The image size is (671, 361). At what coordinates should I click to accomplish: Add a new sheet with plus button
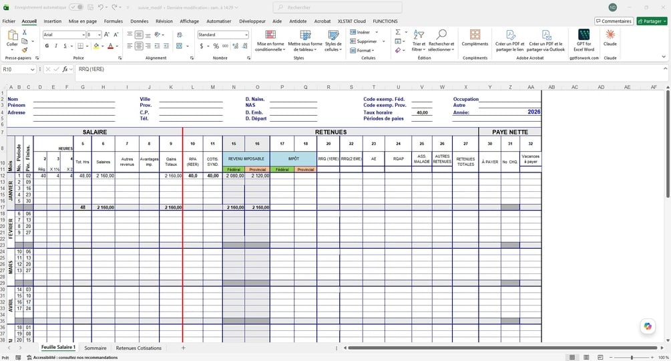point(183,348)
